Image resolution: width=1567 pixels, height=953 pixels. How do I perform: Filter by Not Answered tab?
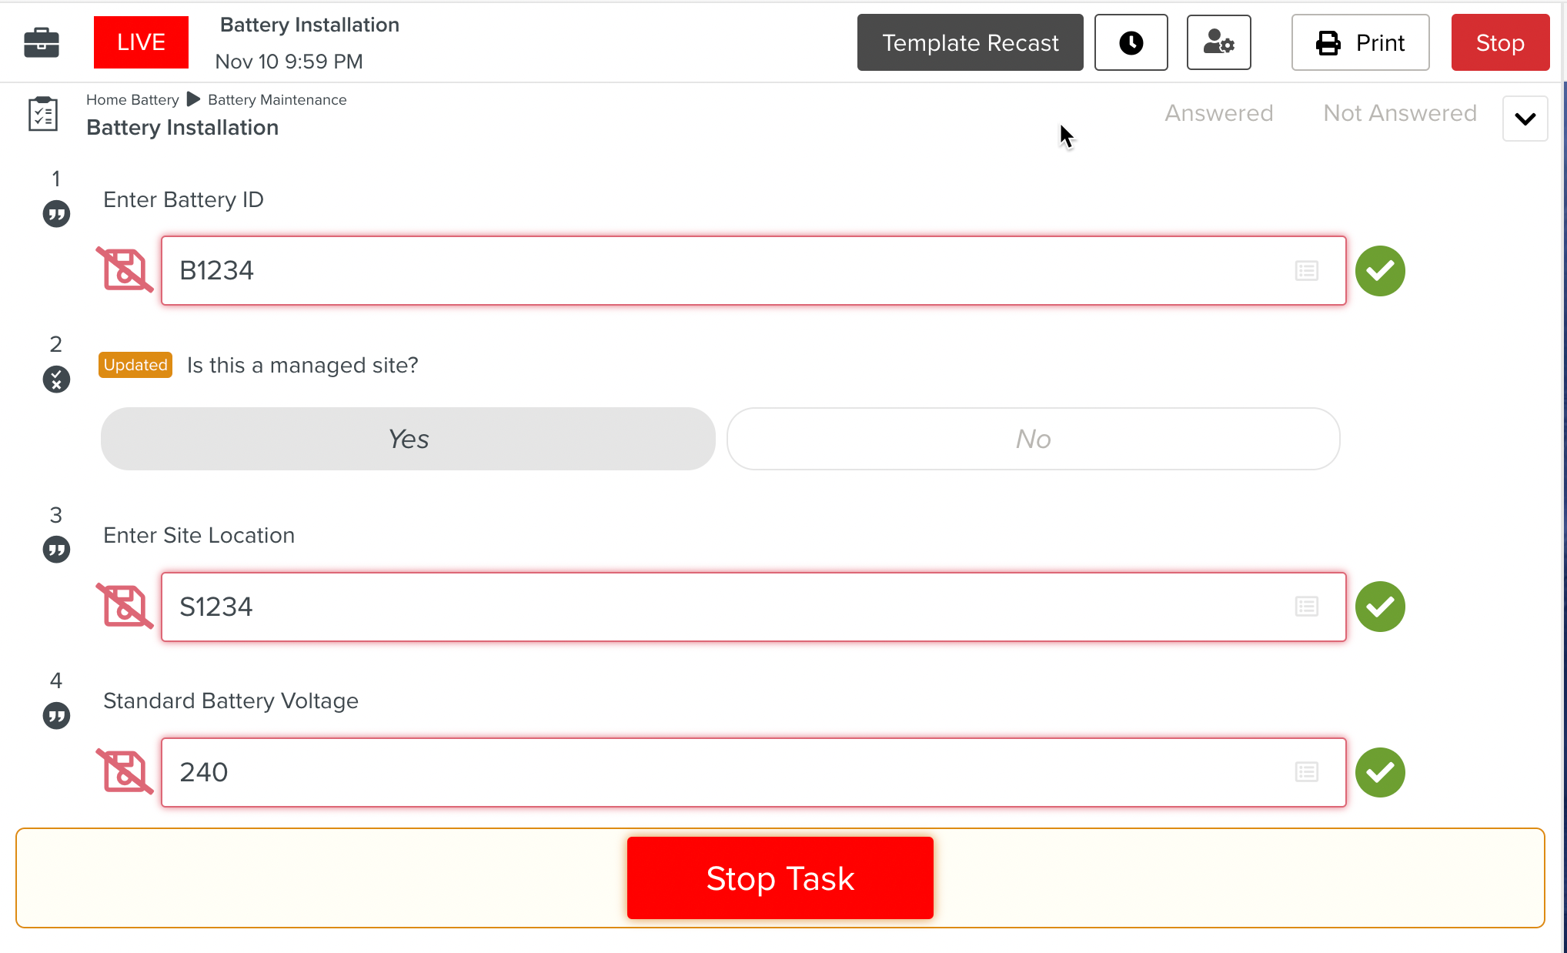(x=1399, y=113)
